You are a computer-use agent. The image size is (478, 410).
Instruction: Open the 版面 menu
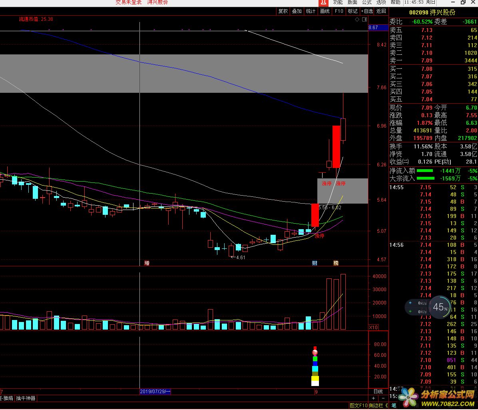coord(353,2)
